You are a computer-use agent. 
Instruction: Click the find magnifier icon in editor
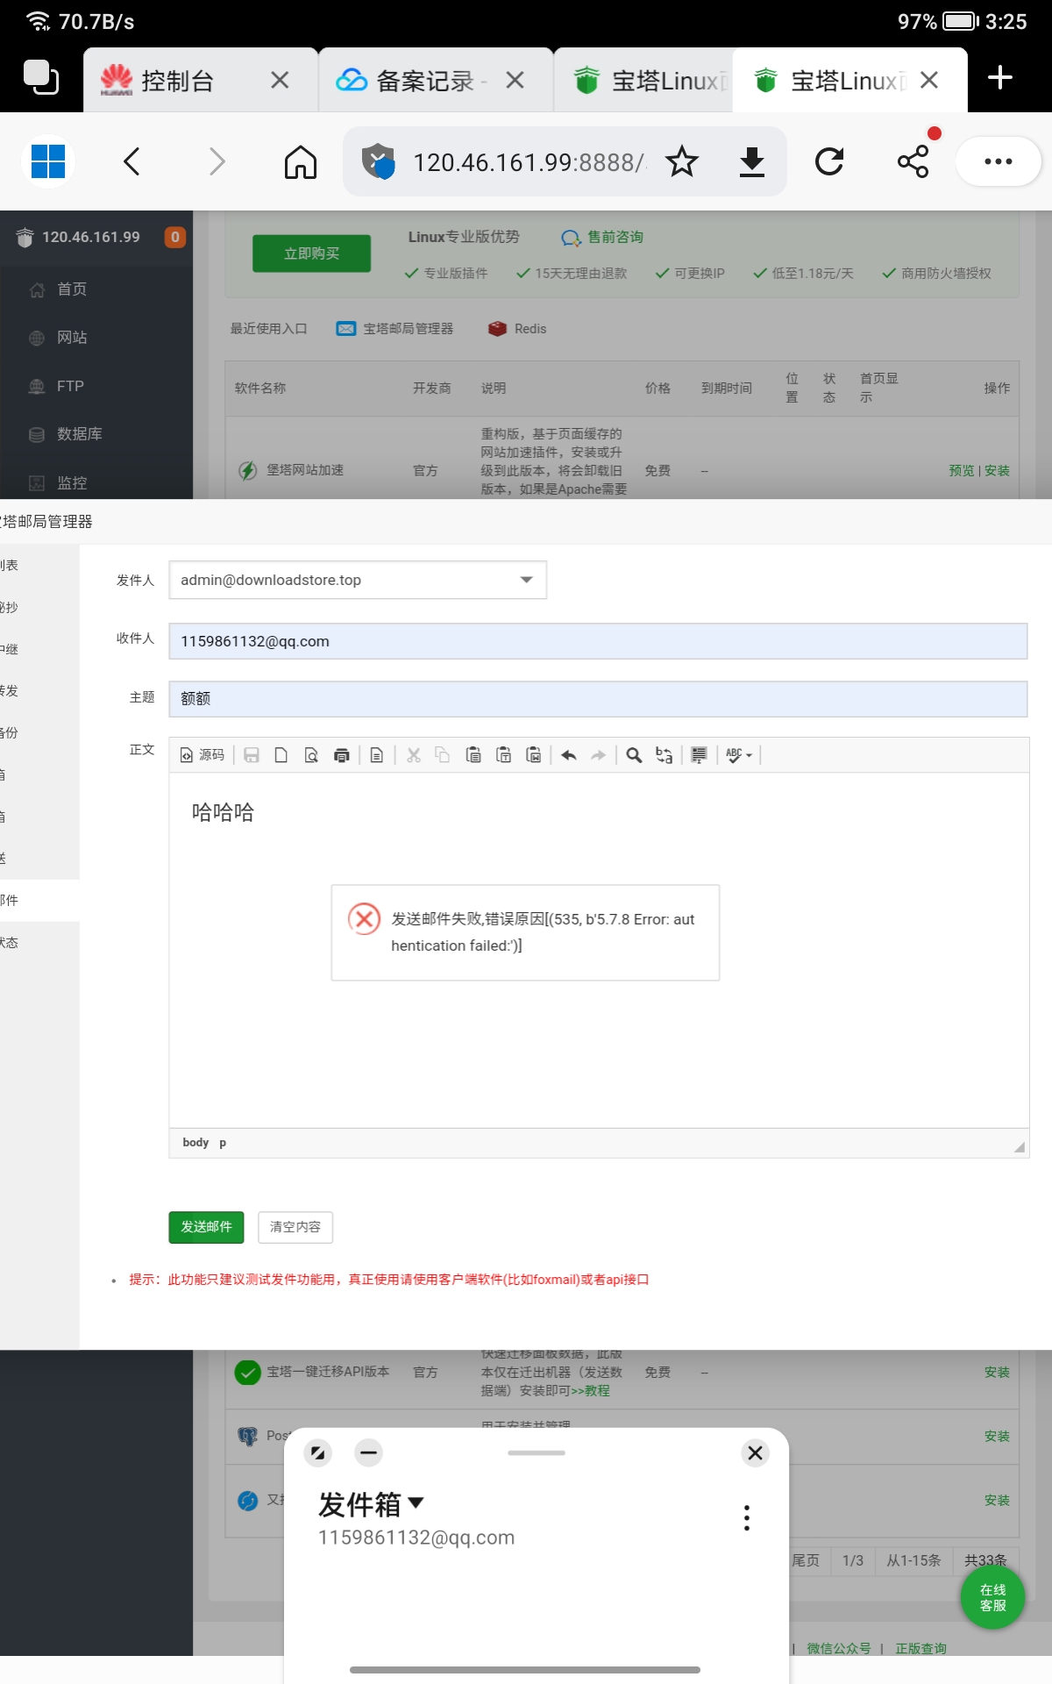(634, 755)
